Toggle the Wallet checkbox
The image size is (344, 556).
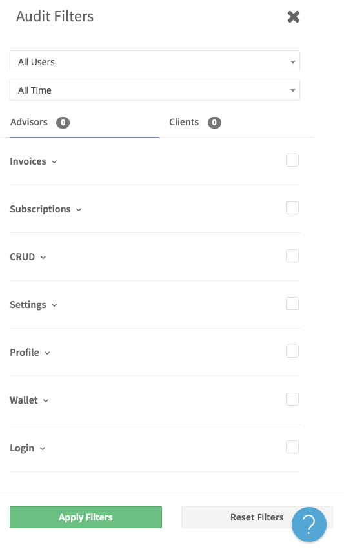pyautogui.click(x=292, y=399)
